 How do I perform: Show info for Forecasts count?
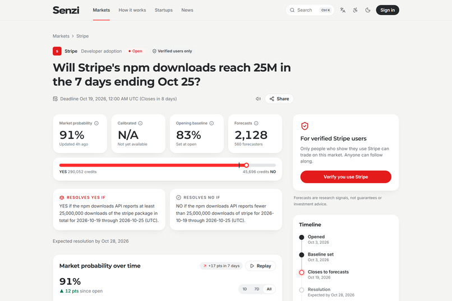click(256, 123)
